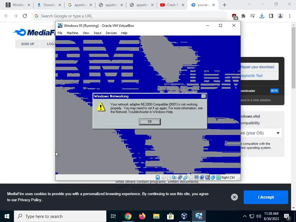Open Microsoft Store from the taskbar
Image resolution: width=296 pixels, height=222 pixels.
170,216
